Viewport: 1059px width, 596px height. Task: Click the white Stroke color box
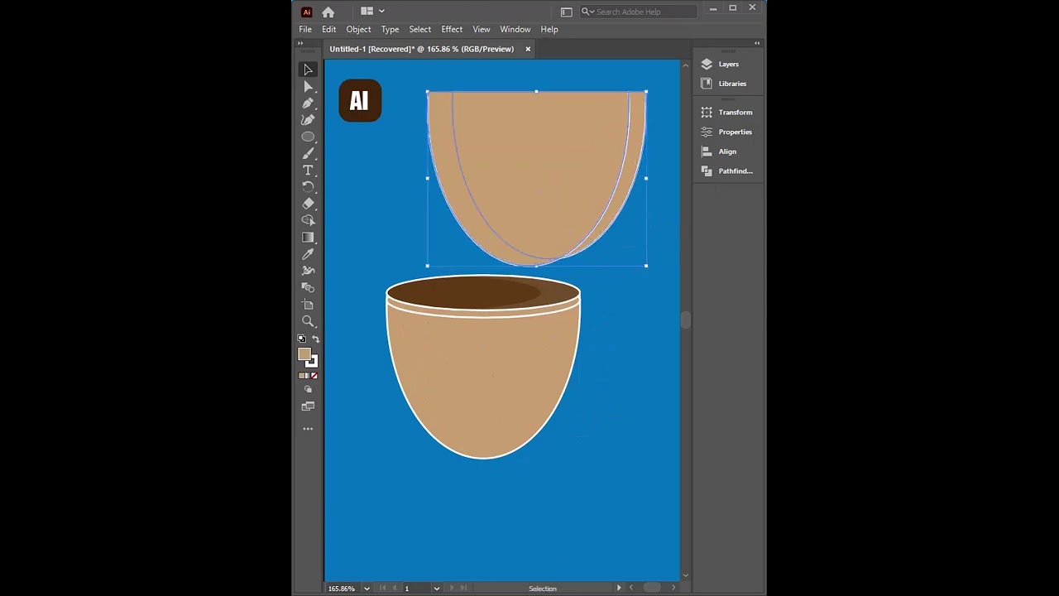[313, 362]
